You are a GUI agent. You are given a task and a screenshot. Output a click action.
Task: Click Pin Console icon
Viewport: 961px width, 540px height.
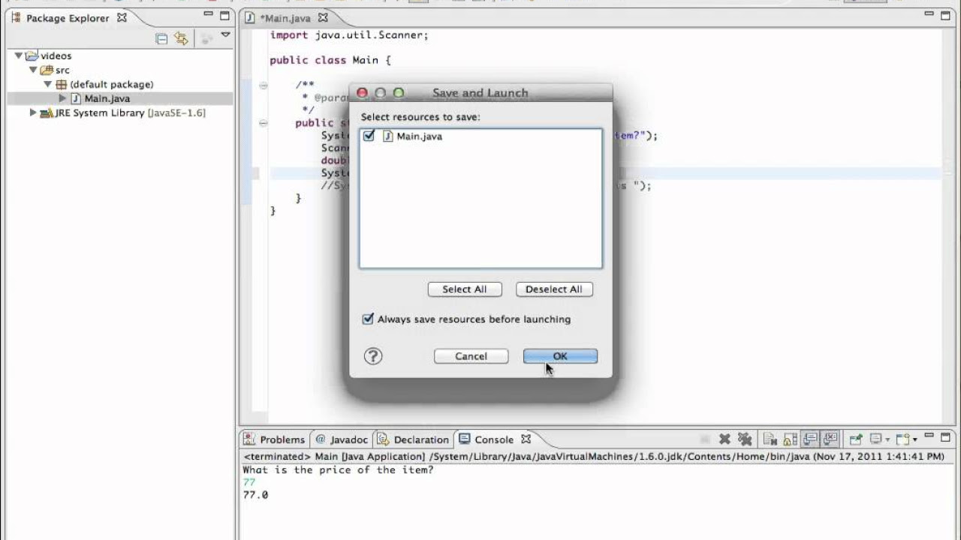856,439
